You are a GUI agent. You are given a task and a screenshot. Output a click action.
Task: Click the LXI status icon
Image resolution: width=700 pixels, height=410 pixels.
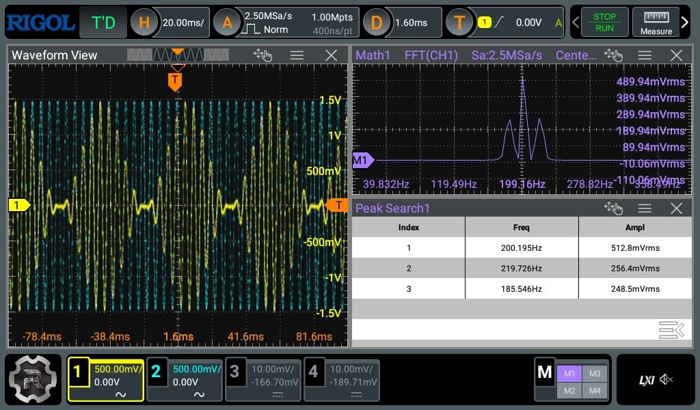[647, 380]
